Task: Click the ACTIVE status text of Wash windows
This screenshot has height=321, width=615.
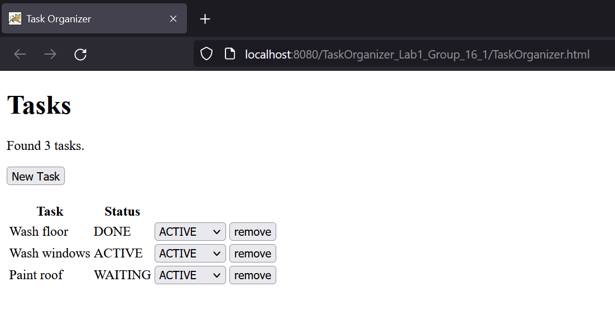Action: [118, 253]
